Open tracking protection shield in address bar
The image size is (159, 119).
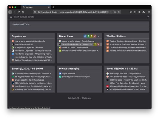coord(35,12)
